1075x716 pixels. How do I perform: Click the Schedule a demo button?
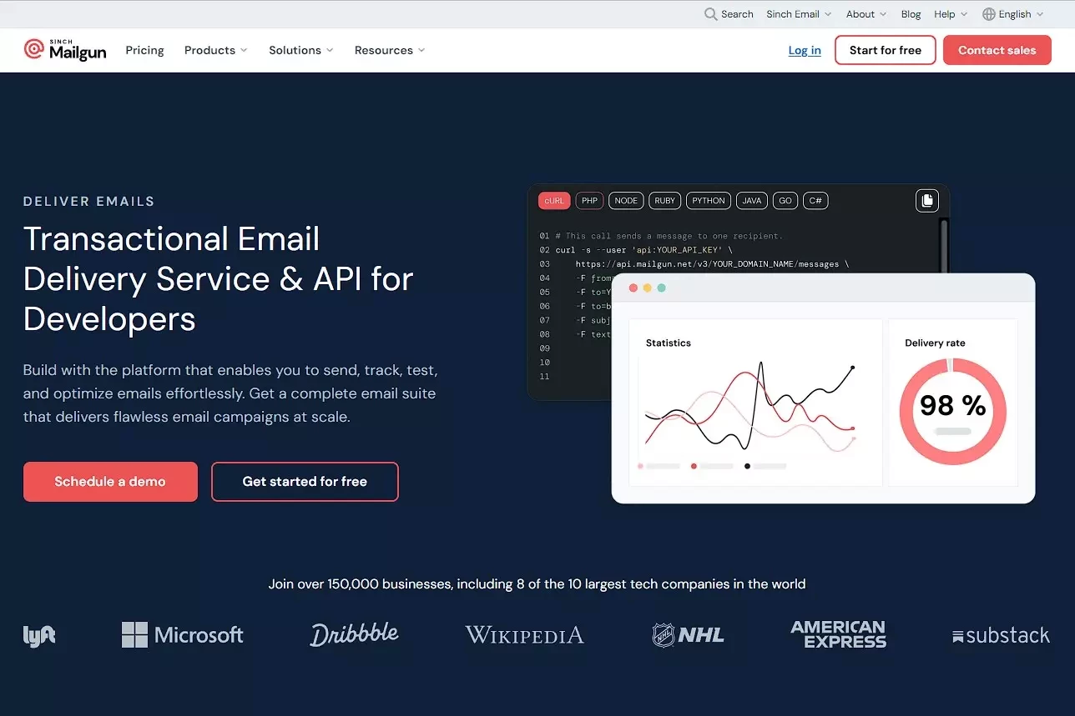coord(110,482)
